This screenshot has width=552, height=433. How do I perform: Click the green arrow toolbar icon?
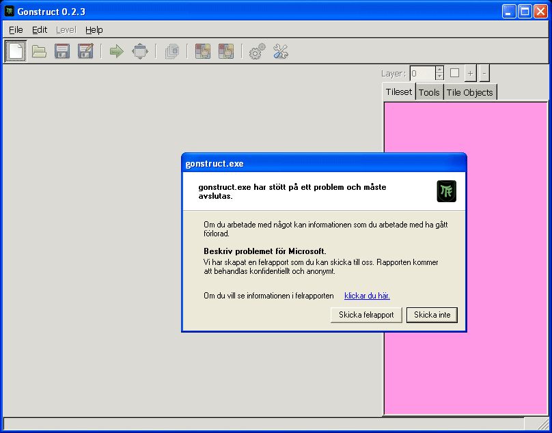[x=116, y=51]
